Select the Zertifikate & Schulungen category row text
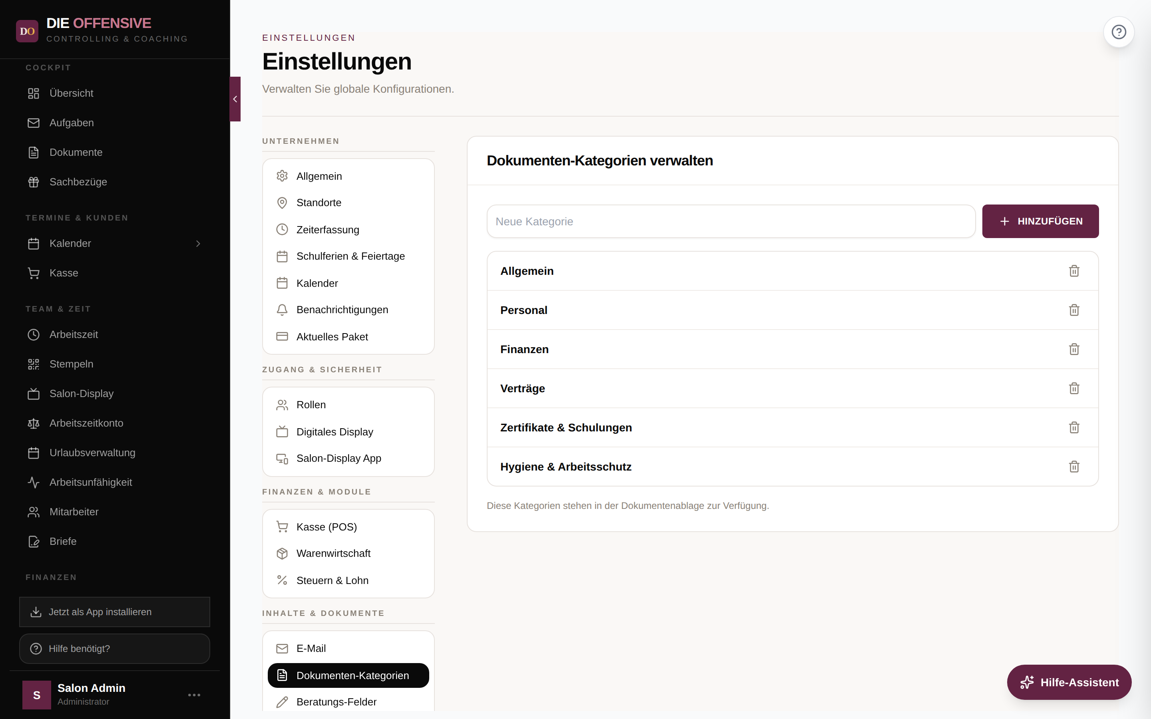This screenshot has width=1151, height=719. click(x=566, y=427)
